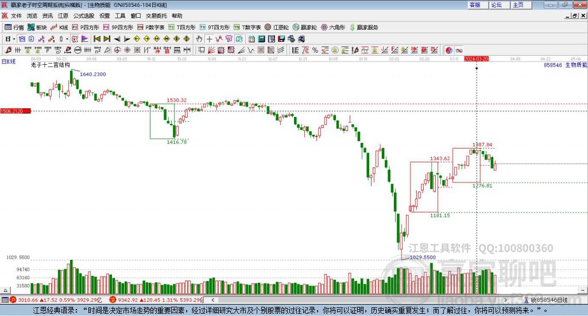Open the calculator icon
Image resolution: width=588 pixels, height=316 pixels.
(262, 39)
